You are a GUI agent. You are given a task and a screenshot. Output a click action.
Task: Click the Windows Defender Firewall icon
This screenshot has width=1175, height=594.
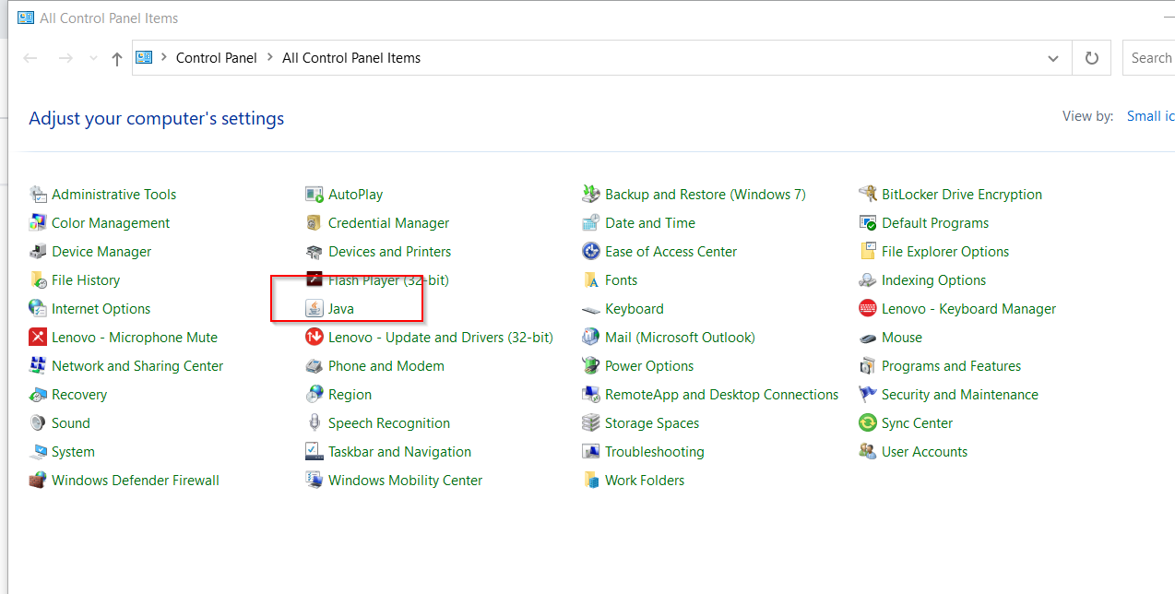(x=38, y=481)
